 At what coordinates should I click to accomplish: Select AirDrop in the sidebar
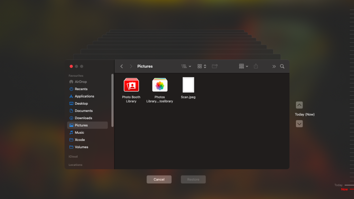click(x=81, y=82)
